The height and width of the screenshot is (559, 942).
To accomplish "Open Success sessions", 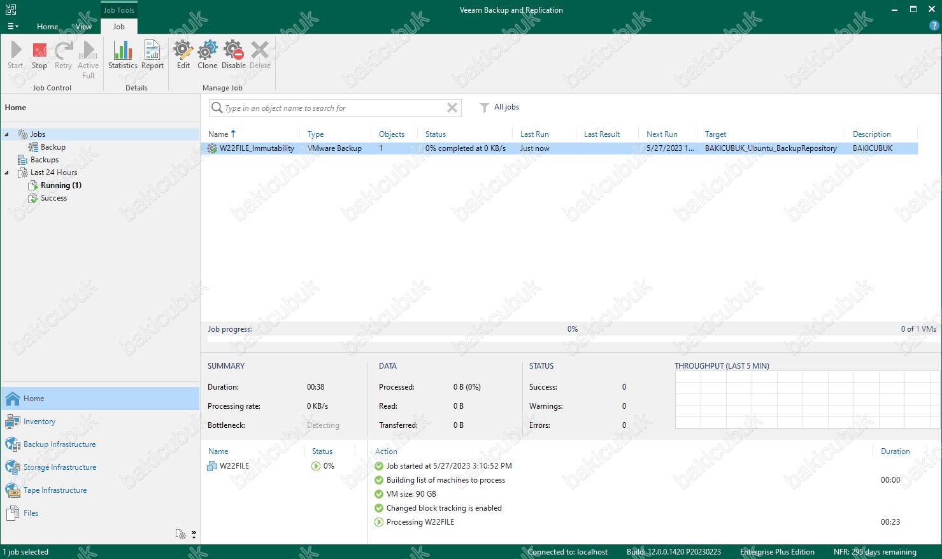I will click(x=54, y=198).
